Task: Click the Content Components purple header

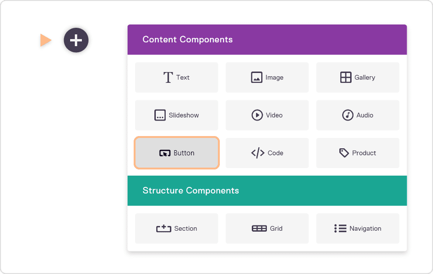Action: point(267,40)
